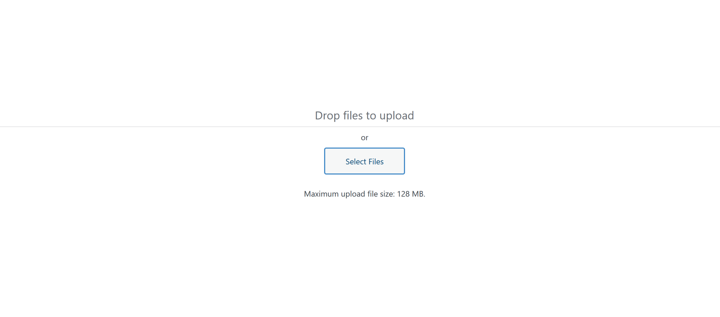Click the word 'Select' on the button
Image resolution: width=720 pixels, height=317 pixels.
(x=356, y=162)
